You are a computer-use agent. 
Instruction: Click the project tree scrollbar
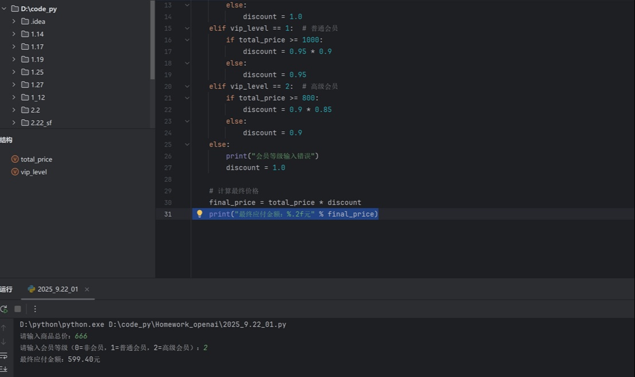point(153,40)
